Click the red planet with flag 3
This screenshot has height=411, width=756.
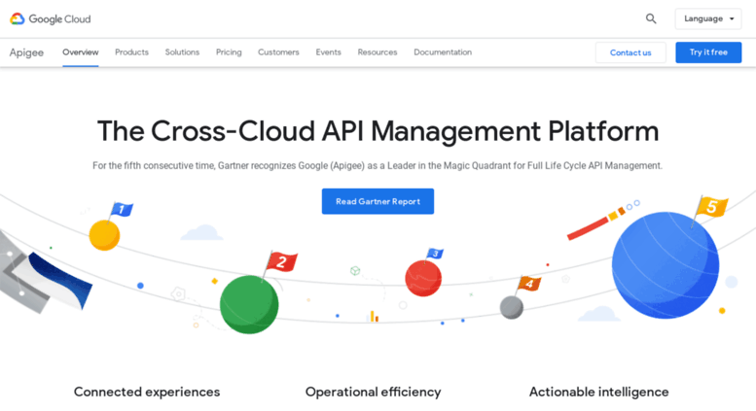click(423, 278)
